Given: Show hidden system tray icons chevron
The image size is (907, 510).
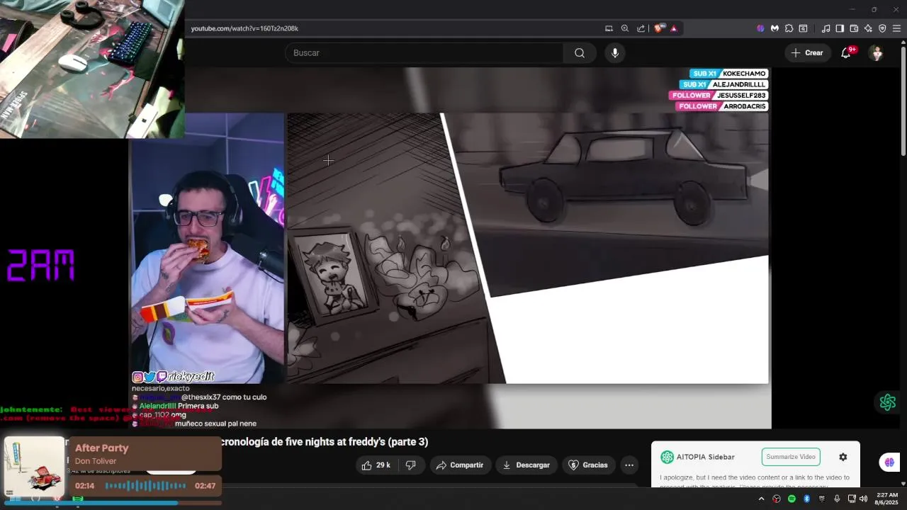Looking at the screenshot, I should click(762, 499).
